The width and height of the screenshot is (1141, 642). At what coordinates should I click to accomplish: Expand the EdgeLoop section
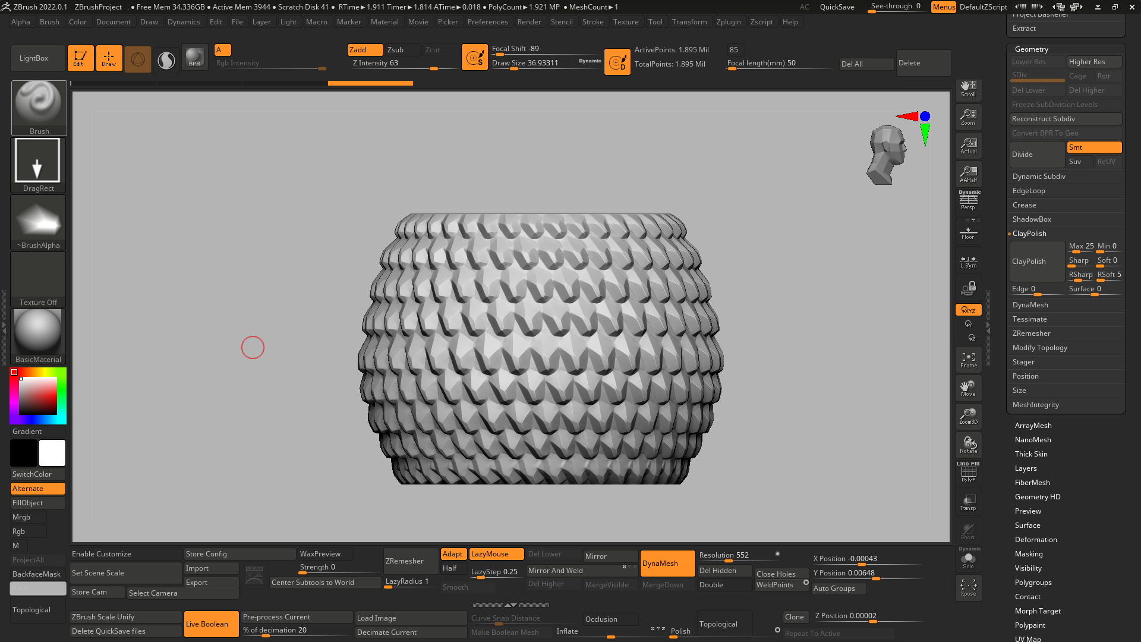(x=1029, y=191)
